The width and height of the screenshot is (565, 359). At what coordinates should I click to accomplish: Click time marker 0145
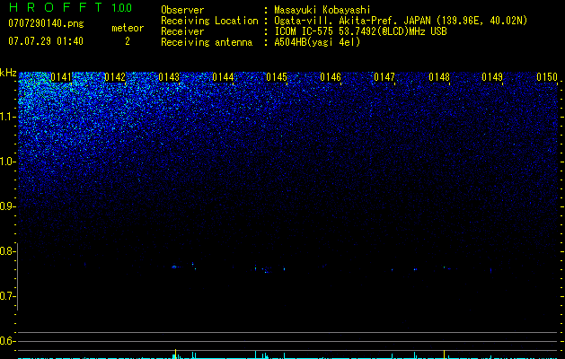pyautogui.click(x=277, y=77)
